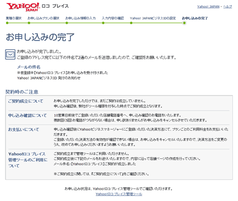Click the メールの件名 subheading

point(29,67)
